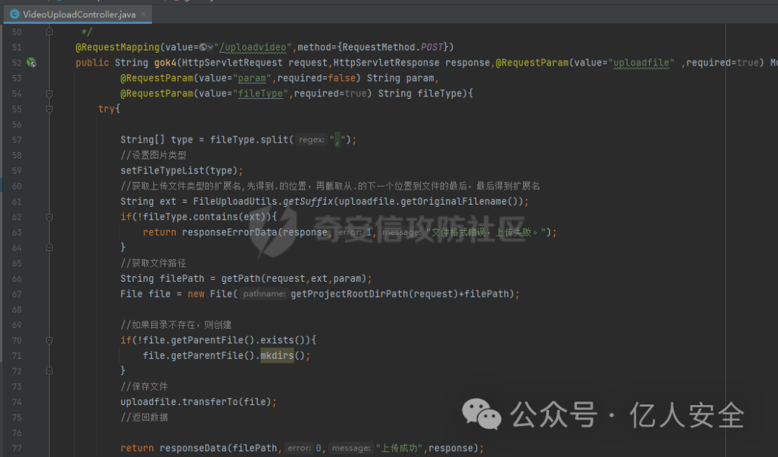This screenshot has width=778, height=457.
Task: Click RequestMethod.POST on line 51
Action: (393, 47)
